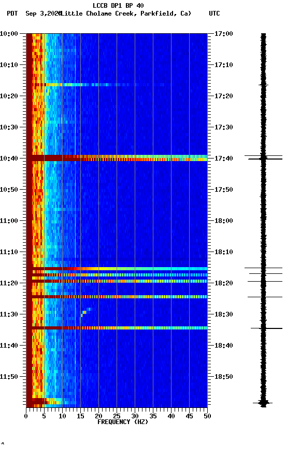Click the '17:30' UTC time label
The height and width of the screenshot is (449, 286).
tap(224, 127)
